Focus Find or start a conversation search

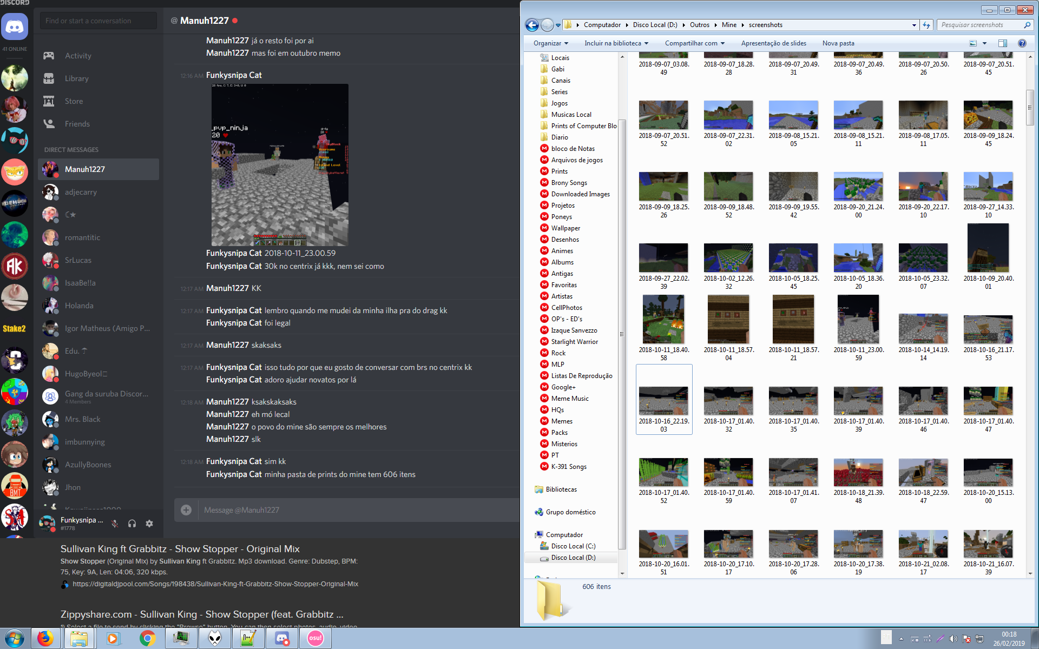tap(98, 21)
